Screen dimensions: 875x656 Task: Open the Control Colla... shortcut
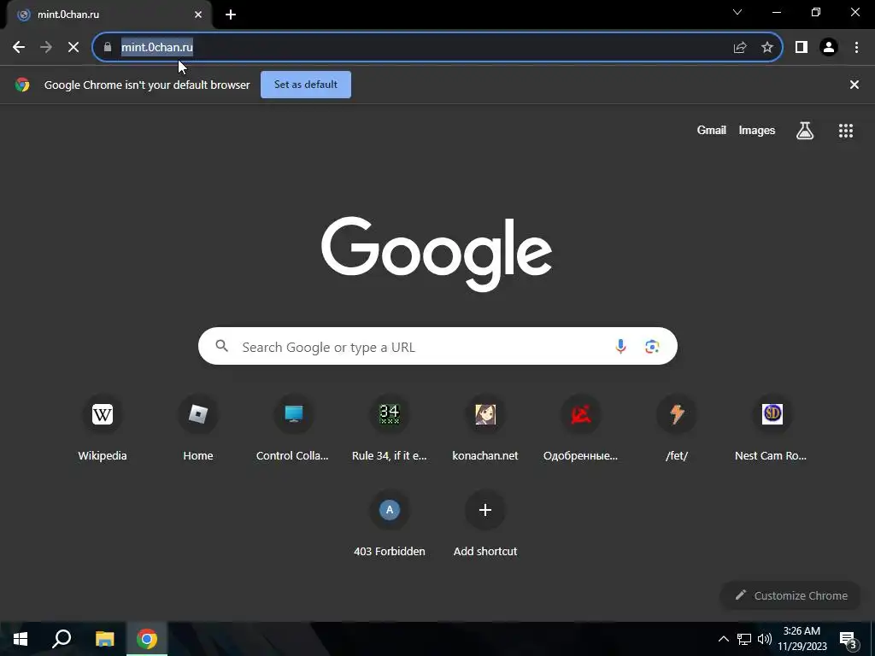[292, 430]
